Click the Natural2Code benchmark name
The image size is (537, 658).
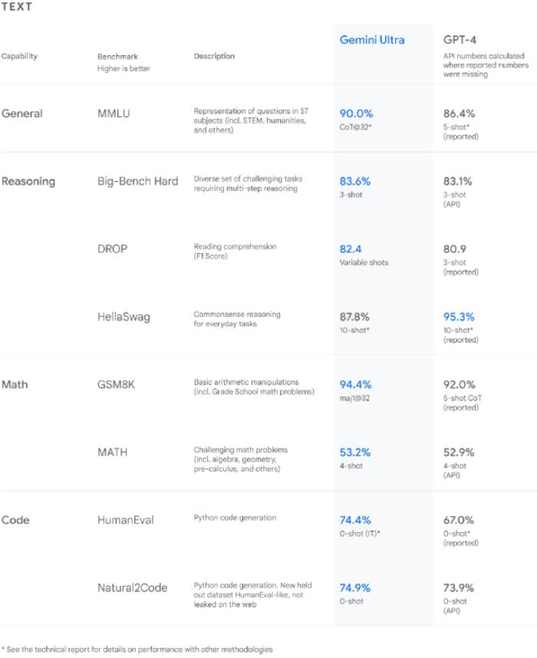click(132, 588)
